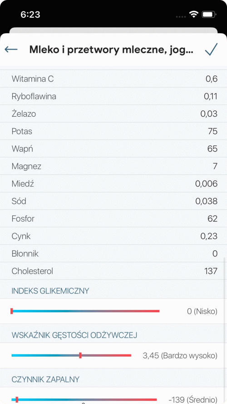Select the Witamina C row

pyautogui.click(x=113, y=79)
